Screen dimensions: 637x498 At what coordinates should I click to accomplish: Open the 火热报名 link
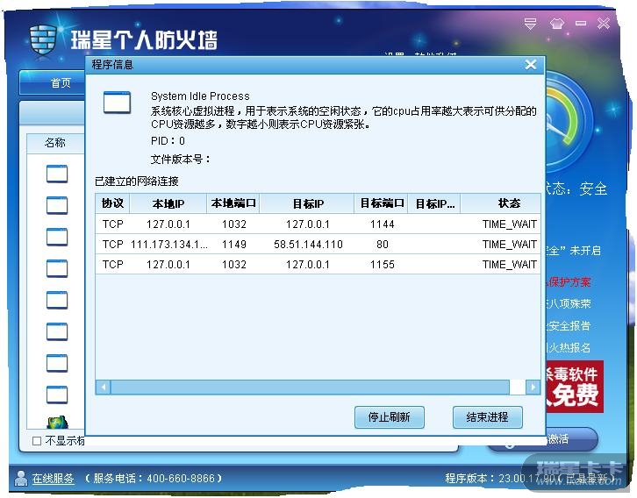[x=569, y=347]
